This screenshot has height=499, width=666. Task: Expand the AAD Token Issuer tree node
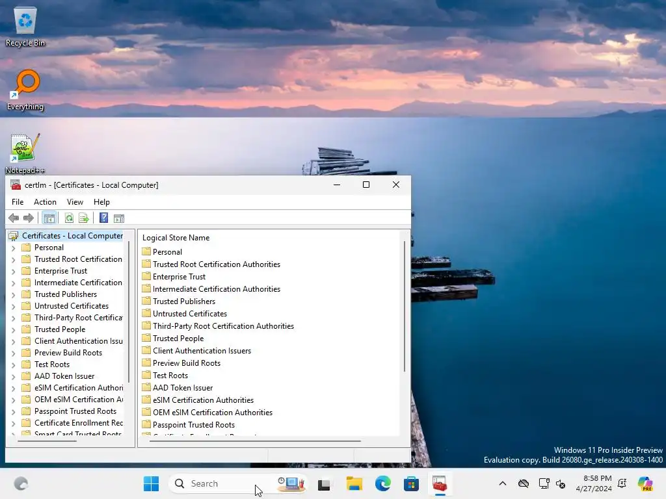(x=13, y=376)
